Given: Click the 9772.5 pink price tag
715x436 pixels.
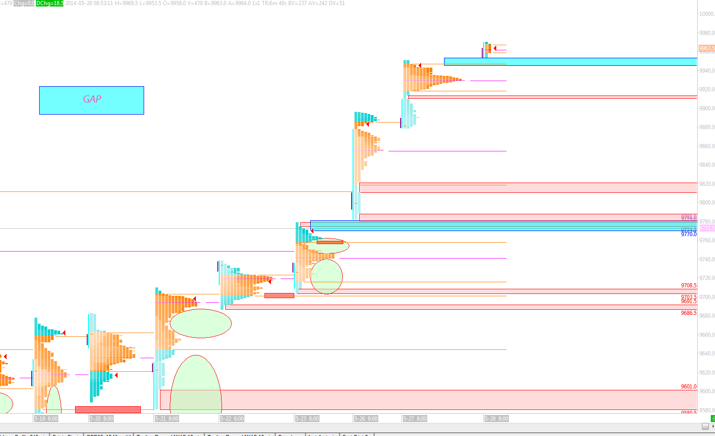Looking at the screenshot, I should click(x=707, y=228).
